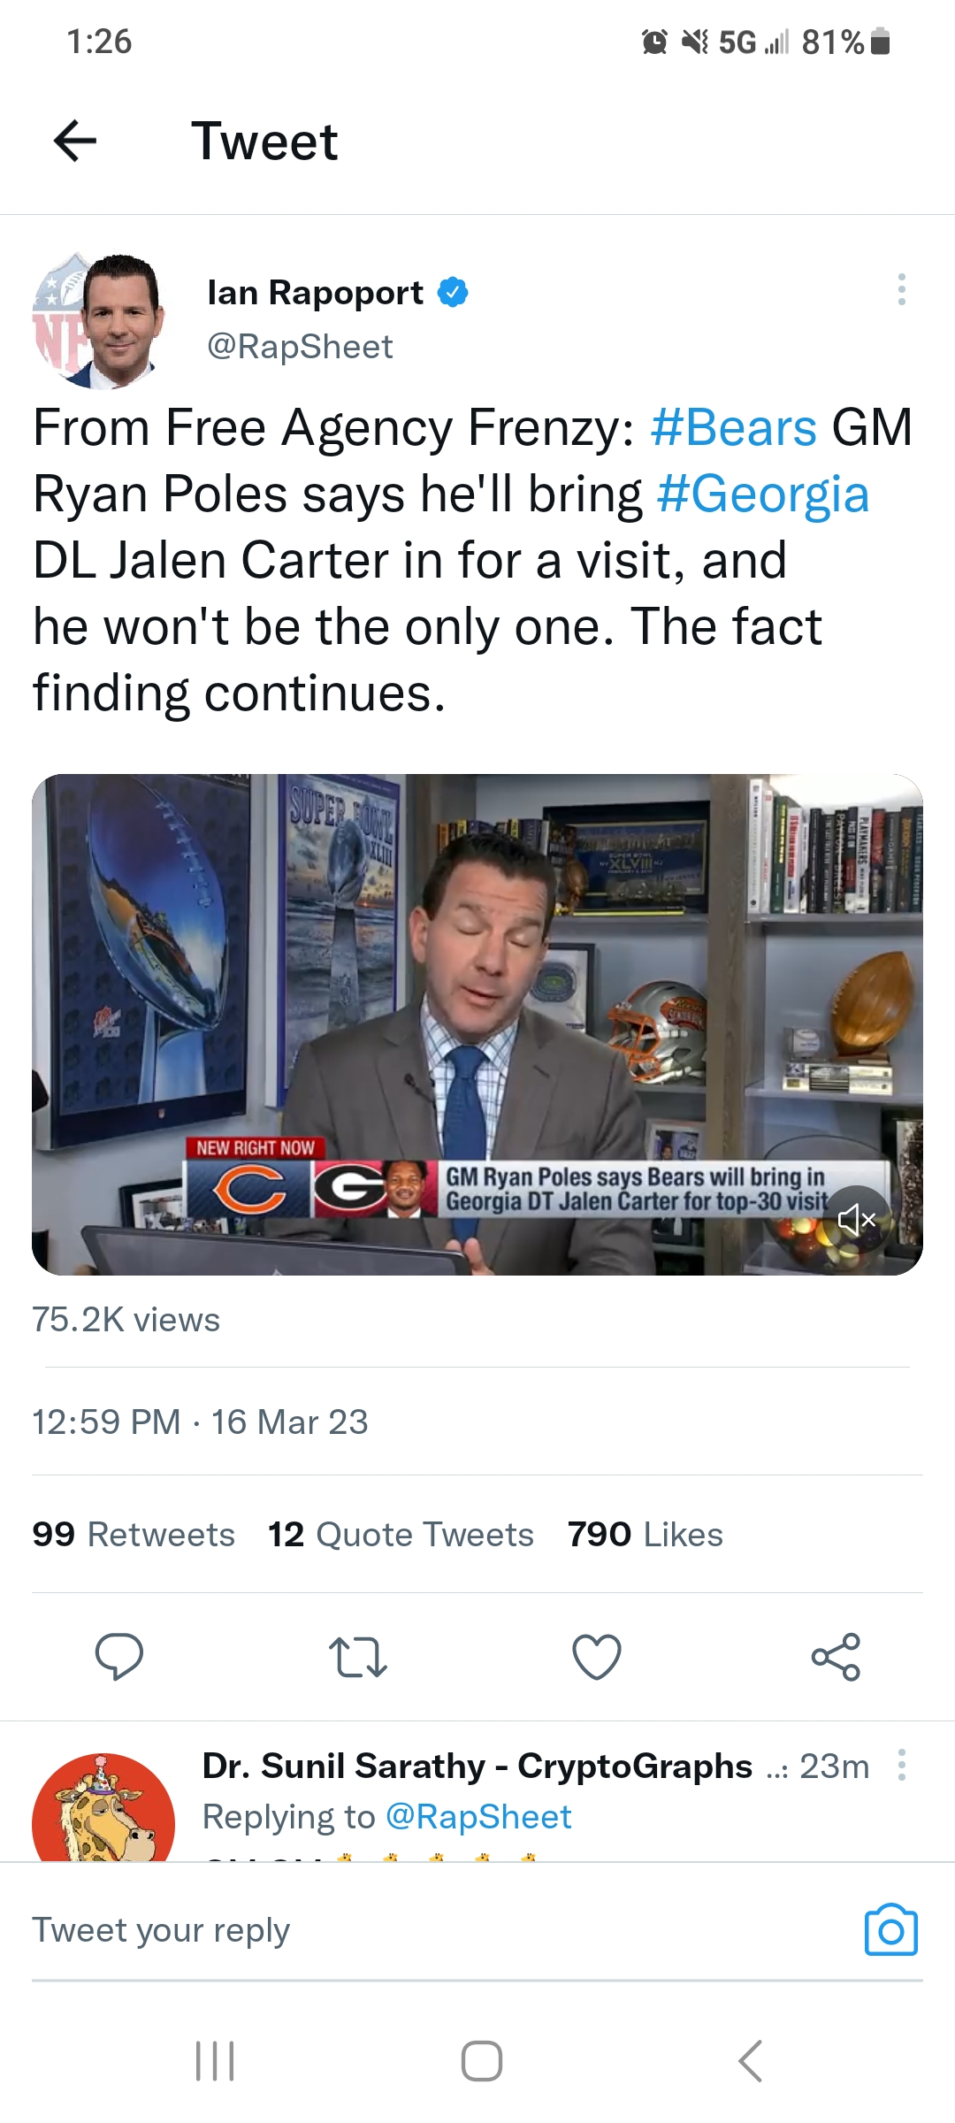Open Dr. Sunil Sarathy's giraffe avatar
Viewport: 955px width, 2123px height.
click(x=103, y=1808)
